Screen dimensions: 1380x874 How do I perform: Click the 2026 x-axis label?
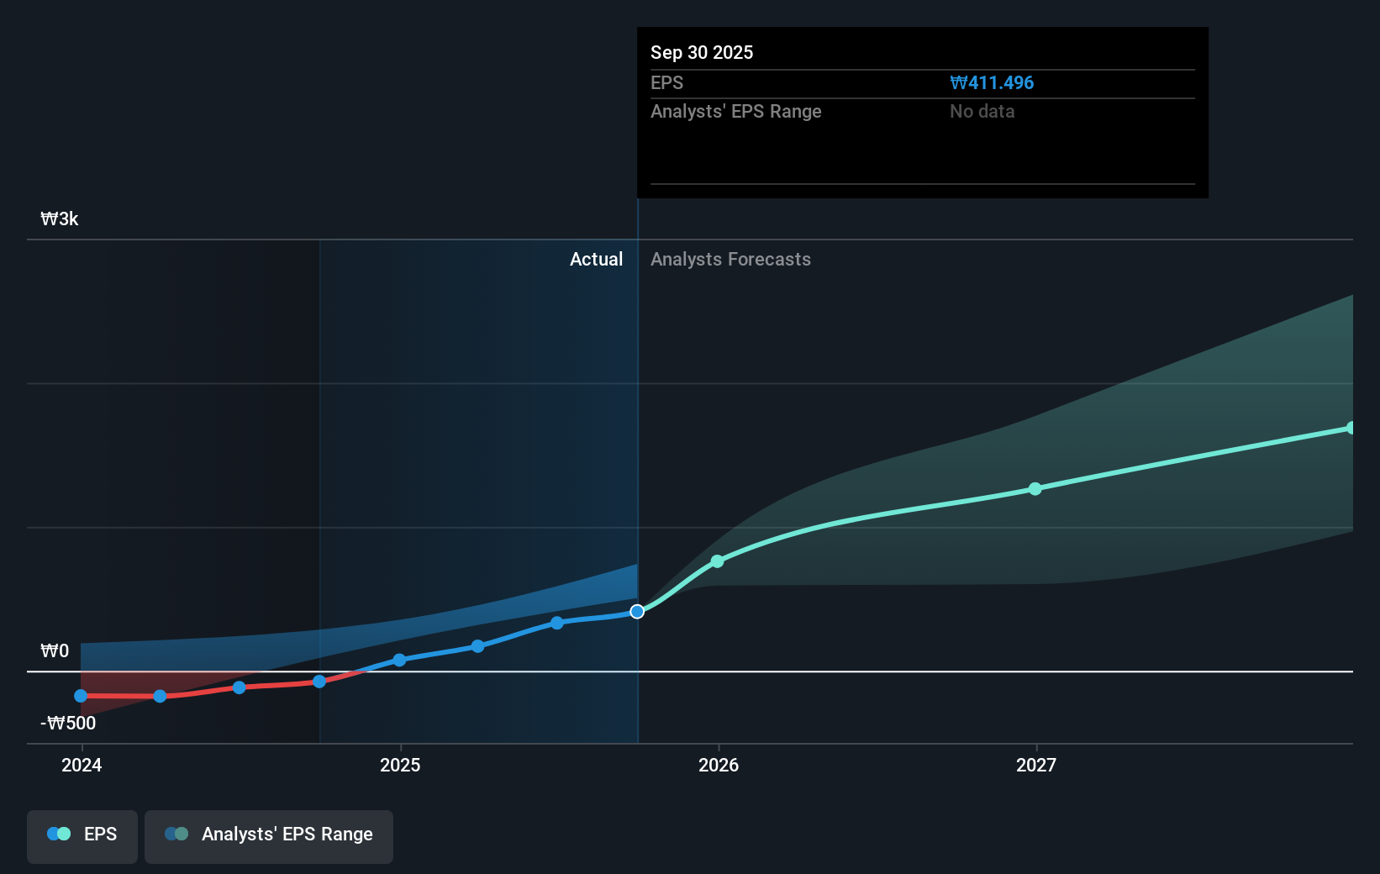(x=719, y=765)
